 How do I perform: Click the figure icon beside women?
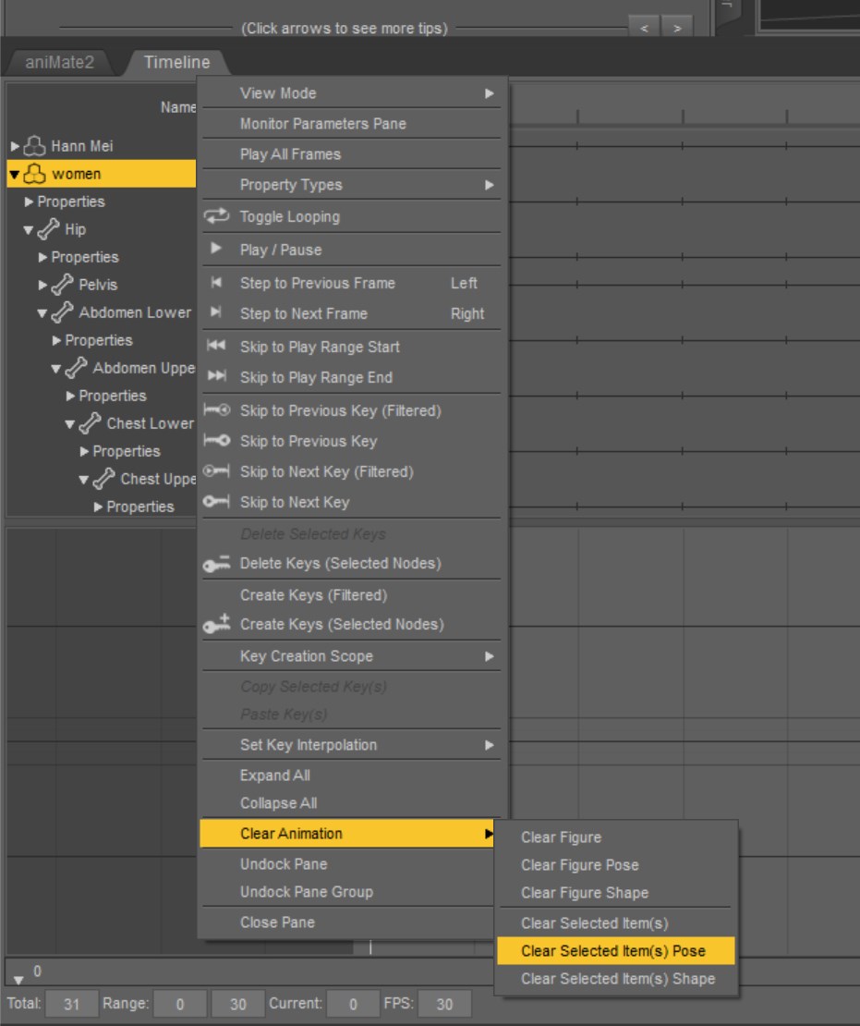(35, 174)
